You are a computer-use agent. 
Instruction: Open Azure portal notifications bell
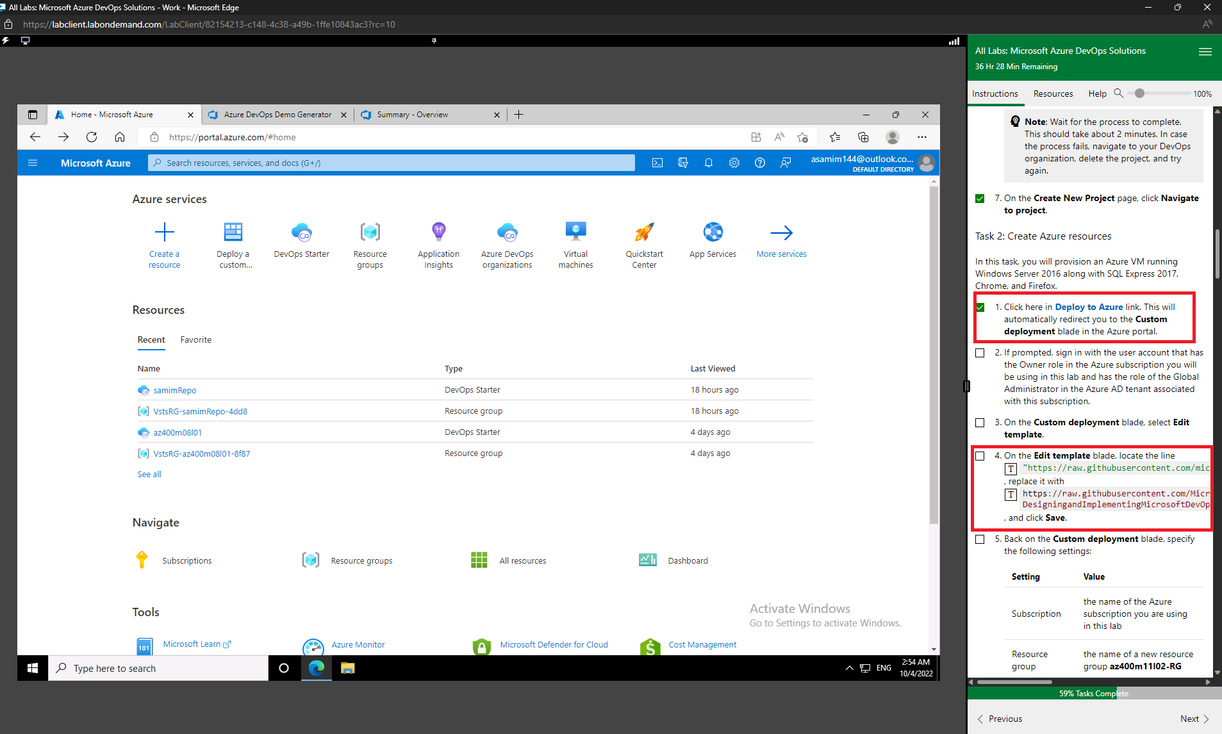tap(709, 163)
